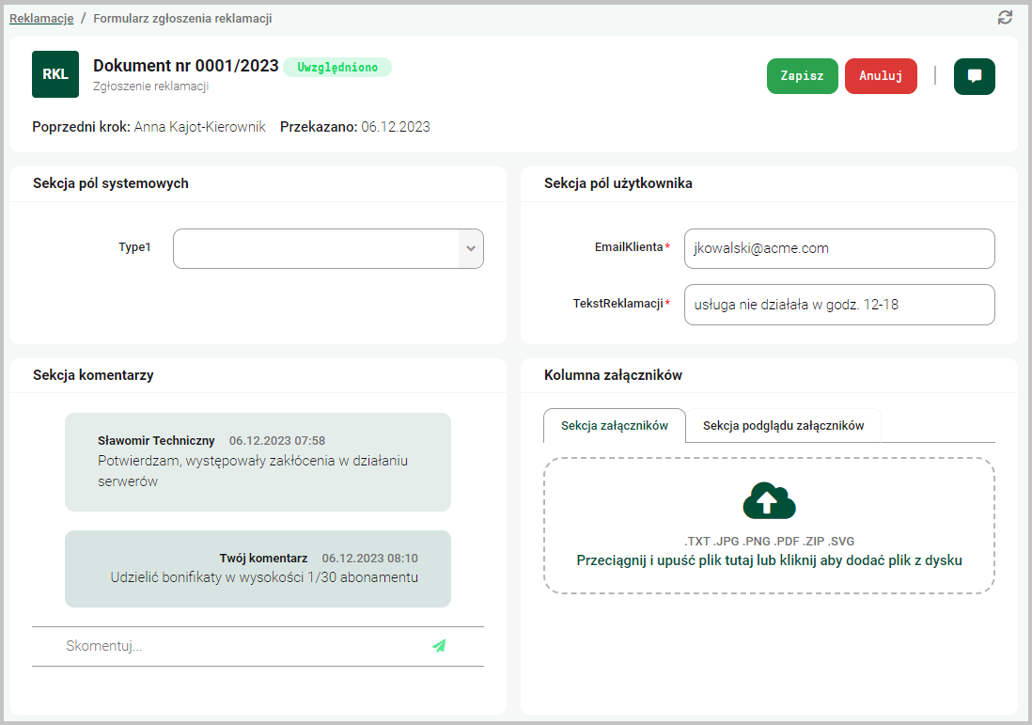
Task: Click the Skomentuj comment input box
Action: pos(240,646)
